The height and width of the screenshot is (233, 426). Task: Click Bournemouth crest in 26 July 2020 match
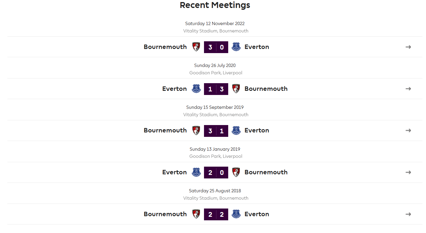click(x=236, y=89)
